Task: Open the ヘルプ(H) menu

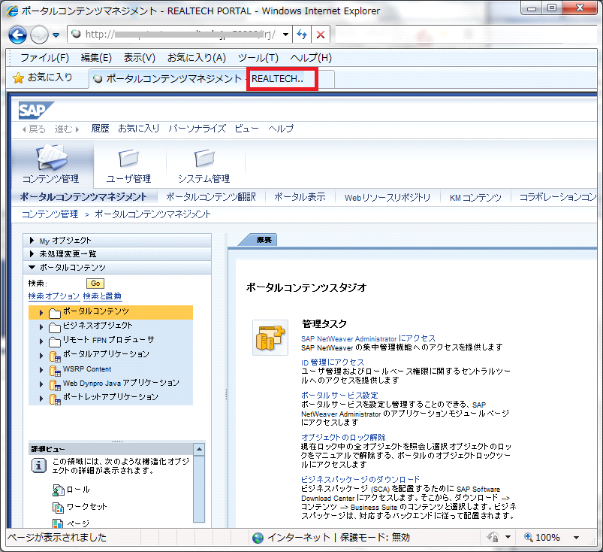Action: click(x=311, y=58)
